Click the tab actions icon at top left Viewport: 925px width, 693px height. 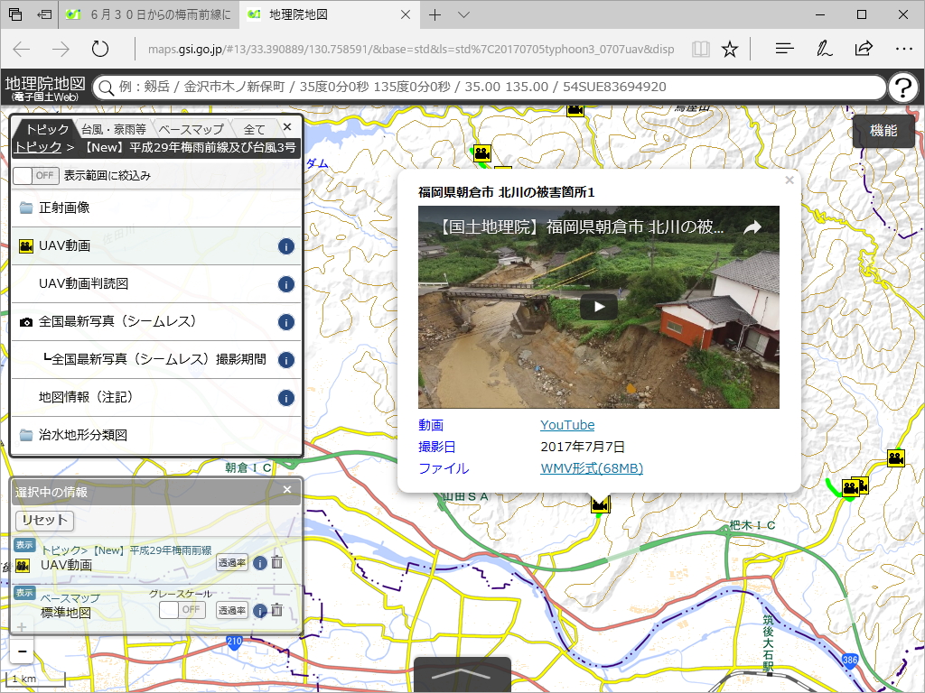point(15,14)
